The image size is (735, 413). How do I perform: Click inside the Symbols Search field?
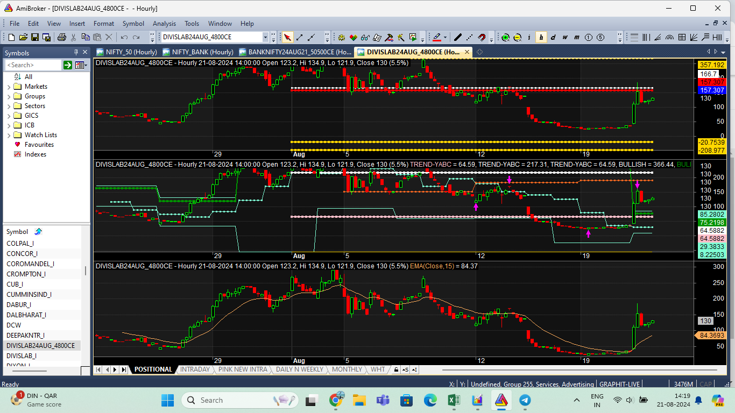(x=33, y=65)
